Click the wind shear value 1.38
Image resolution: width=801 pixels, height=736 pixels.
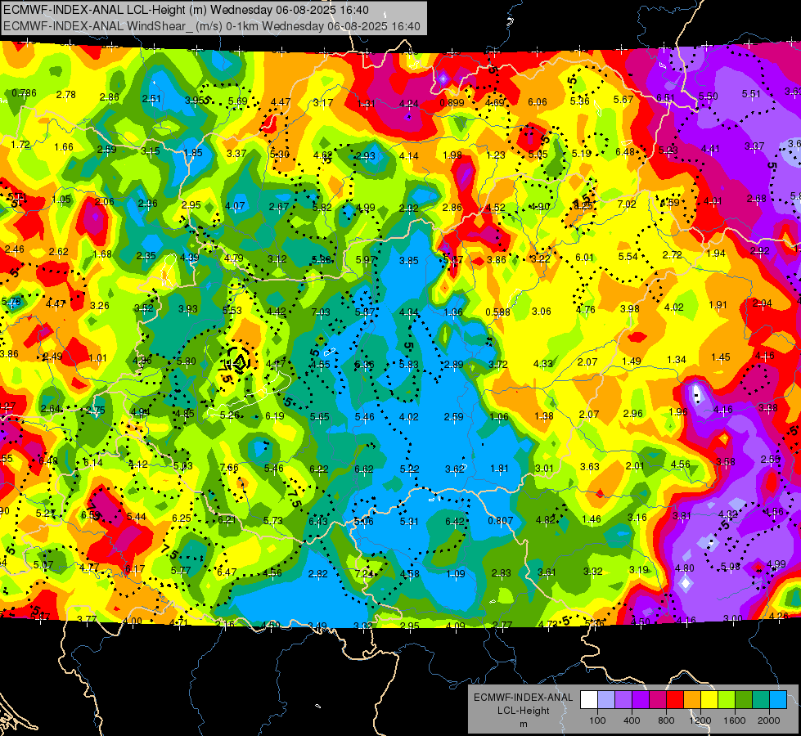[x=544, y=415]
